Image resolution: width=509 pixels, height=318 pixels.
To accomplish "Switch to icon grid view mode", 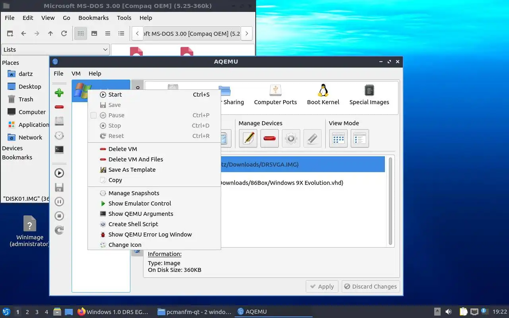I will point(338,138).
